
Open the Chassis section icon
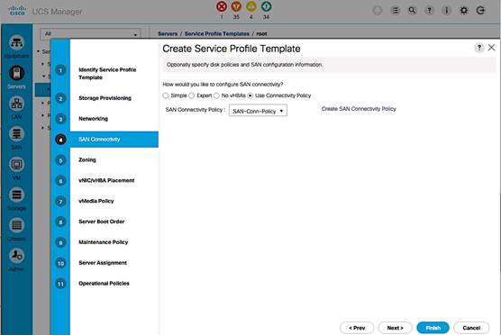[x=16, y=225]
